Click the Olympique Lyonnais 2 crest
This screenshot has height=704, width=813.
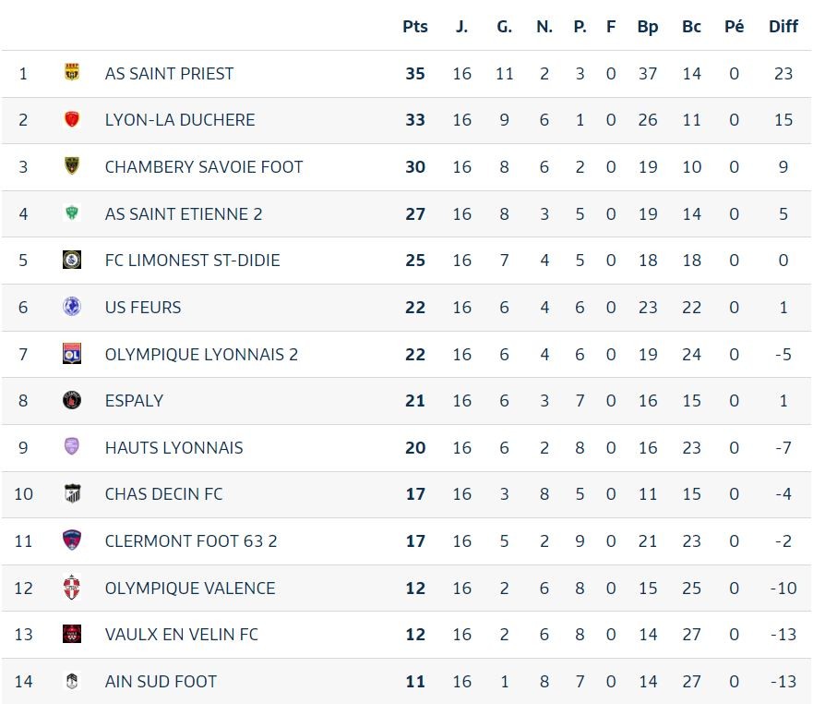coord(72,354)
